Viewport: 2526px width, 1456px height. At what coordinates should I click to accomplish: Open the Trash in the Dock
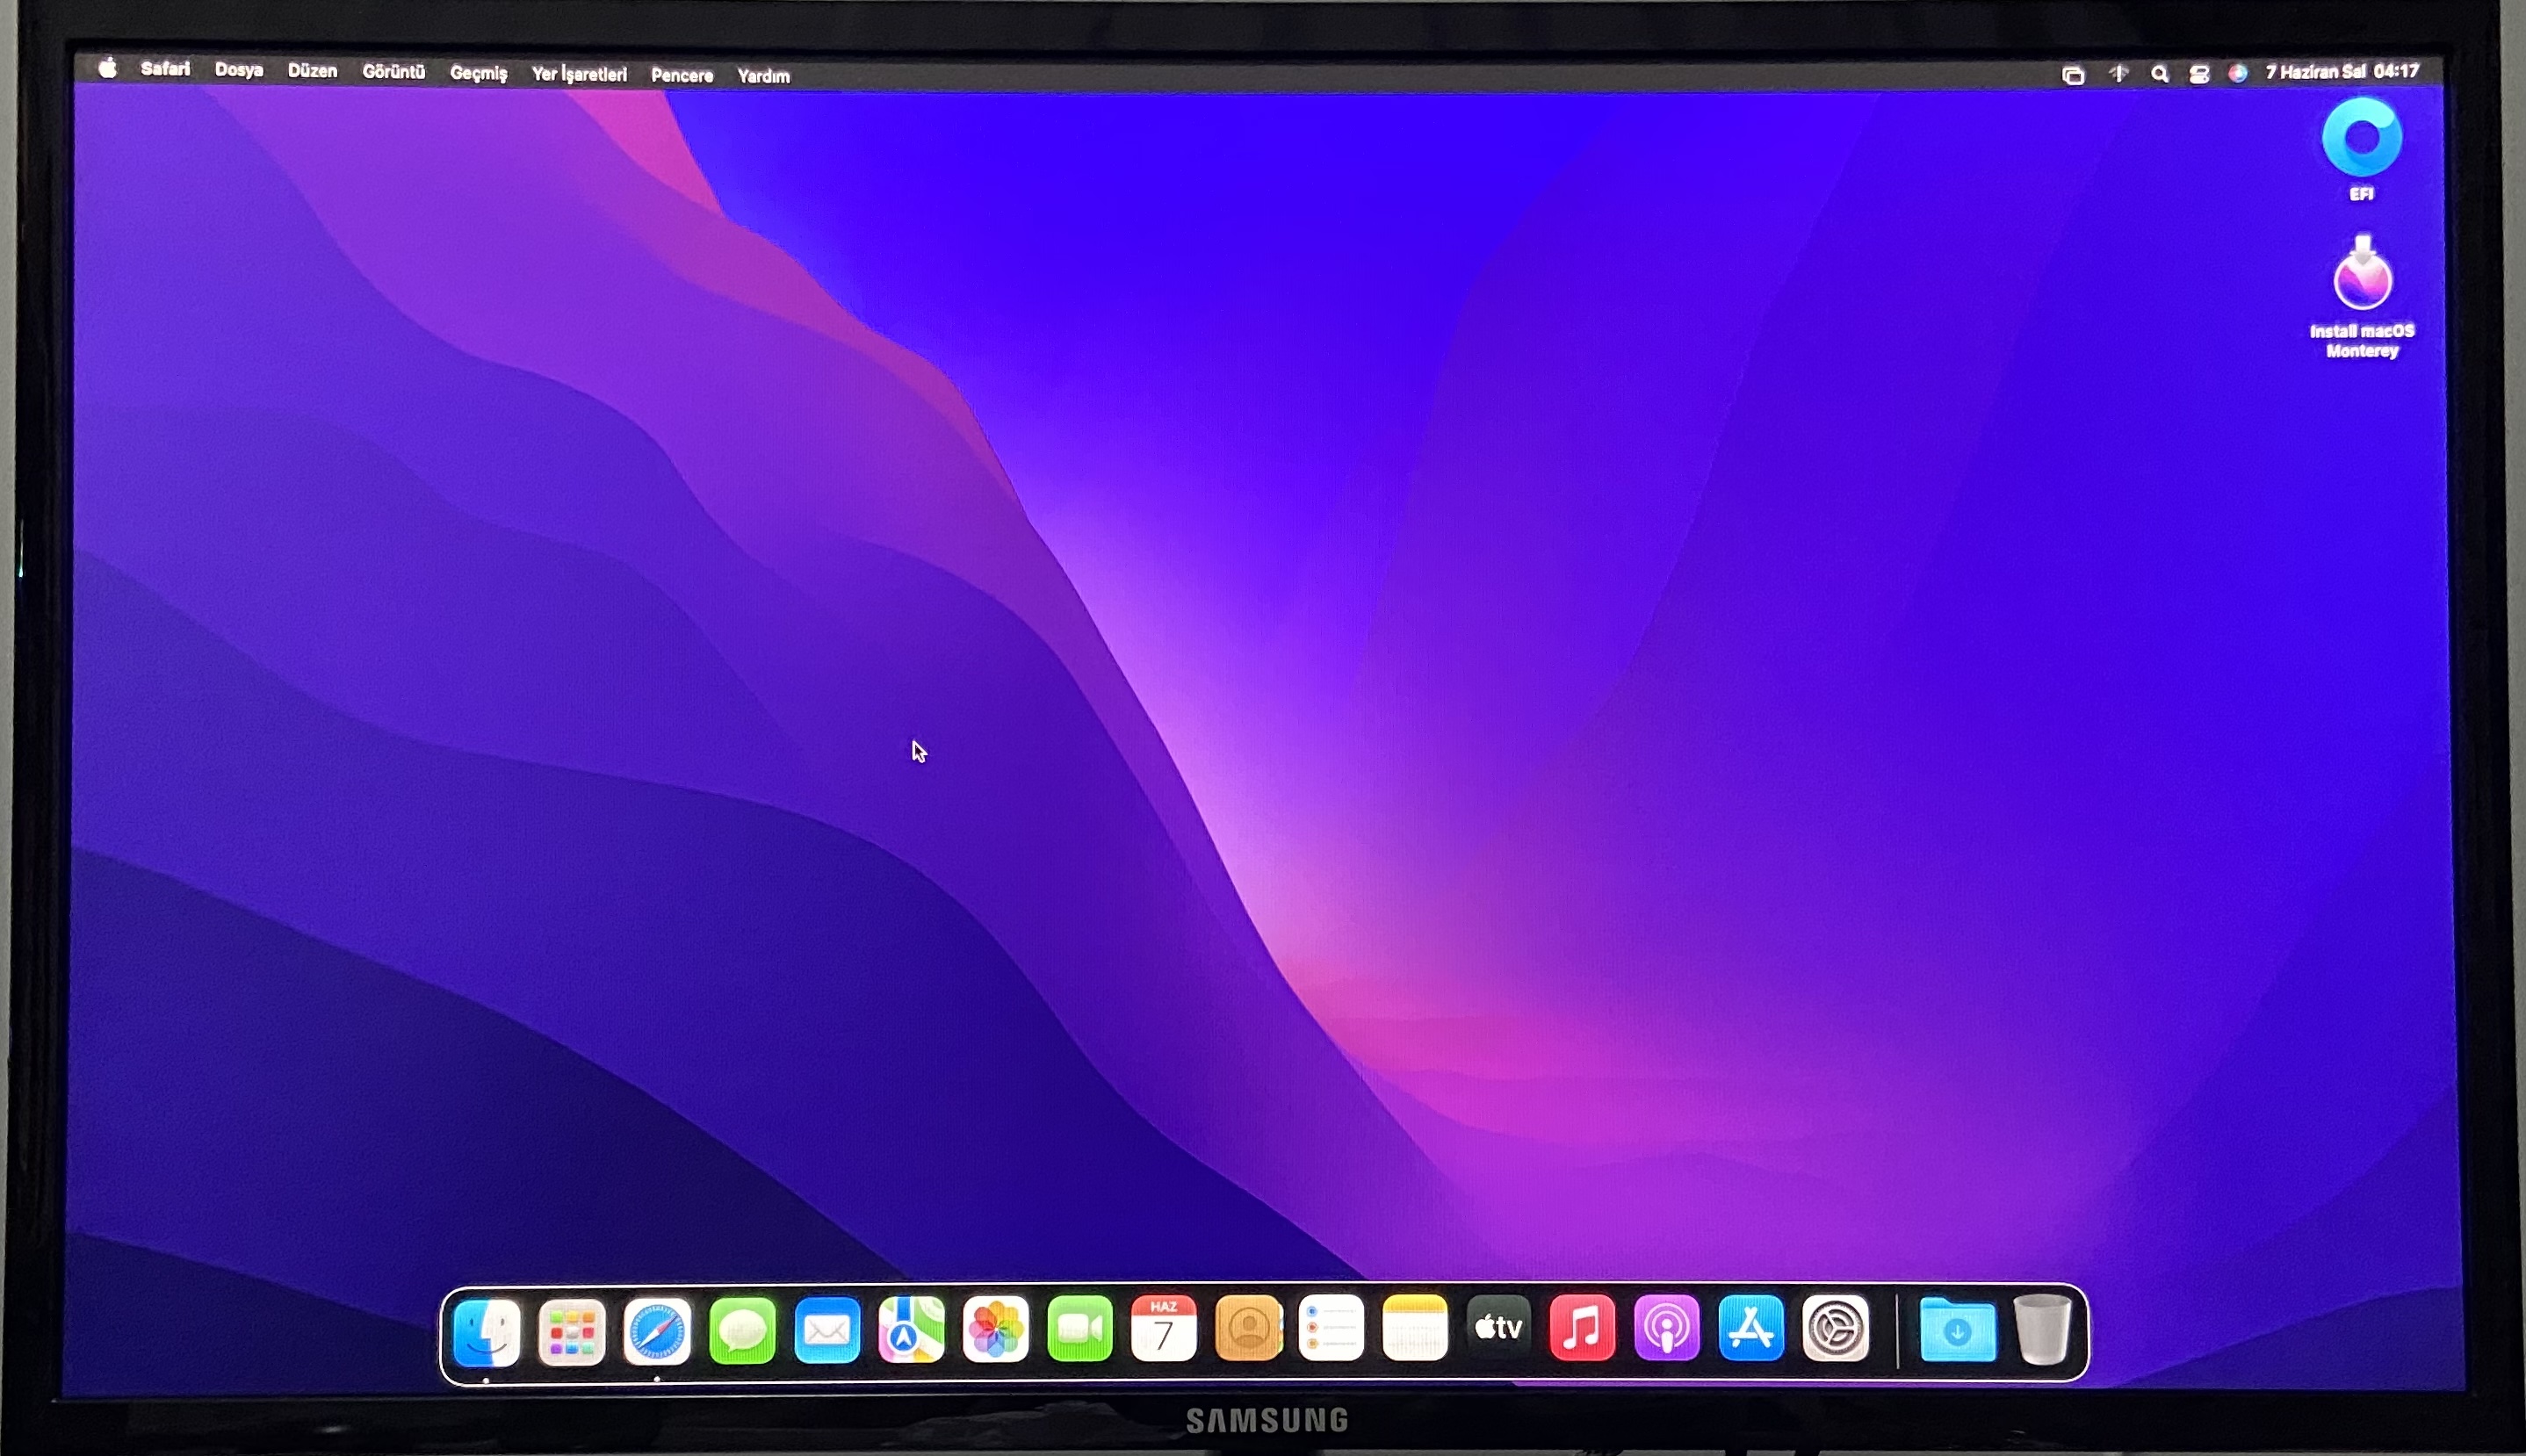(2042, 1329)
